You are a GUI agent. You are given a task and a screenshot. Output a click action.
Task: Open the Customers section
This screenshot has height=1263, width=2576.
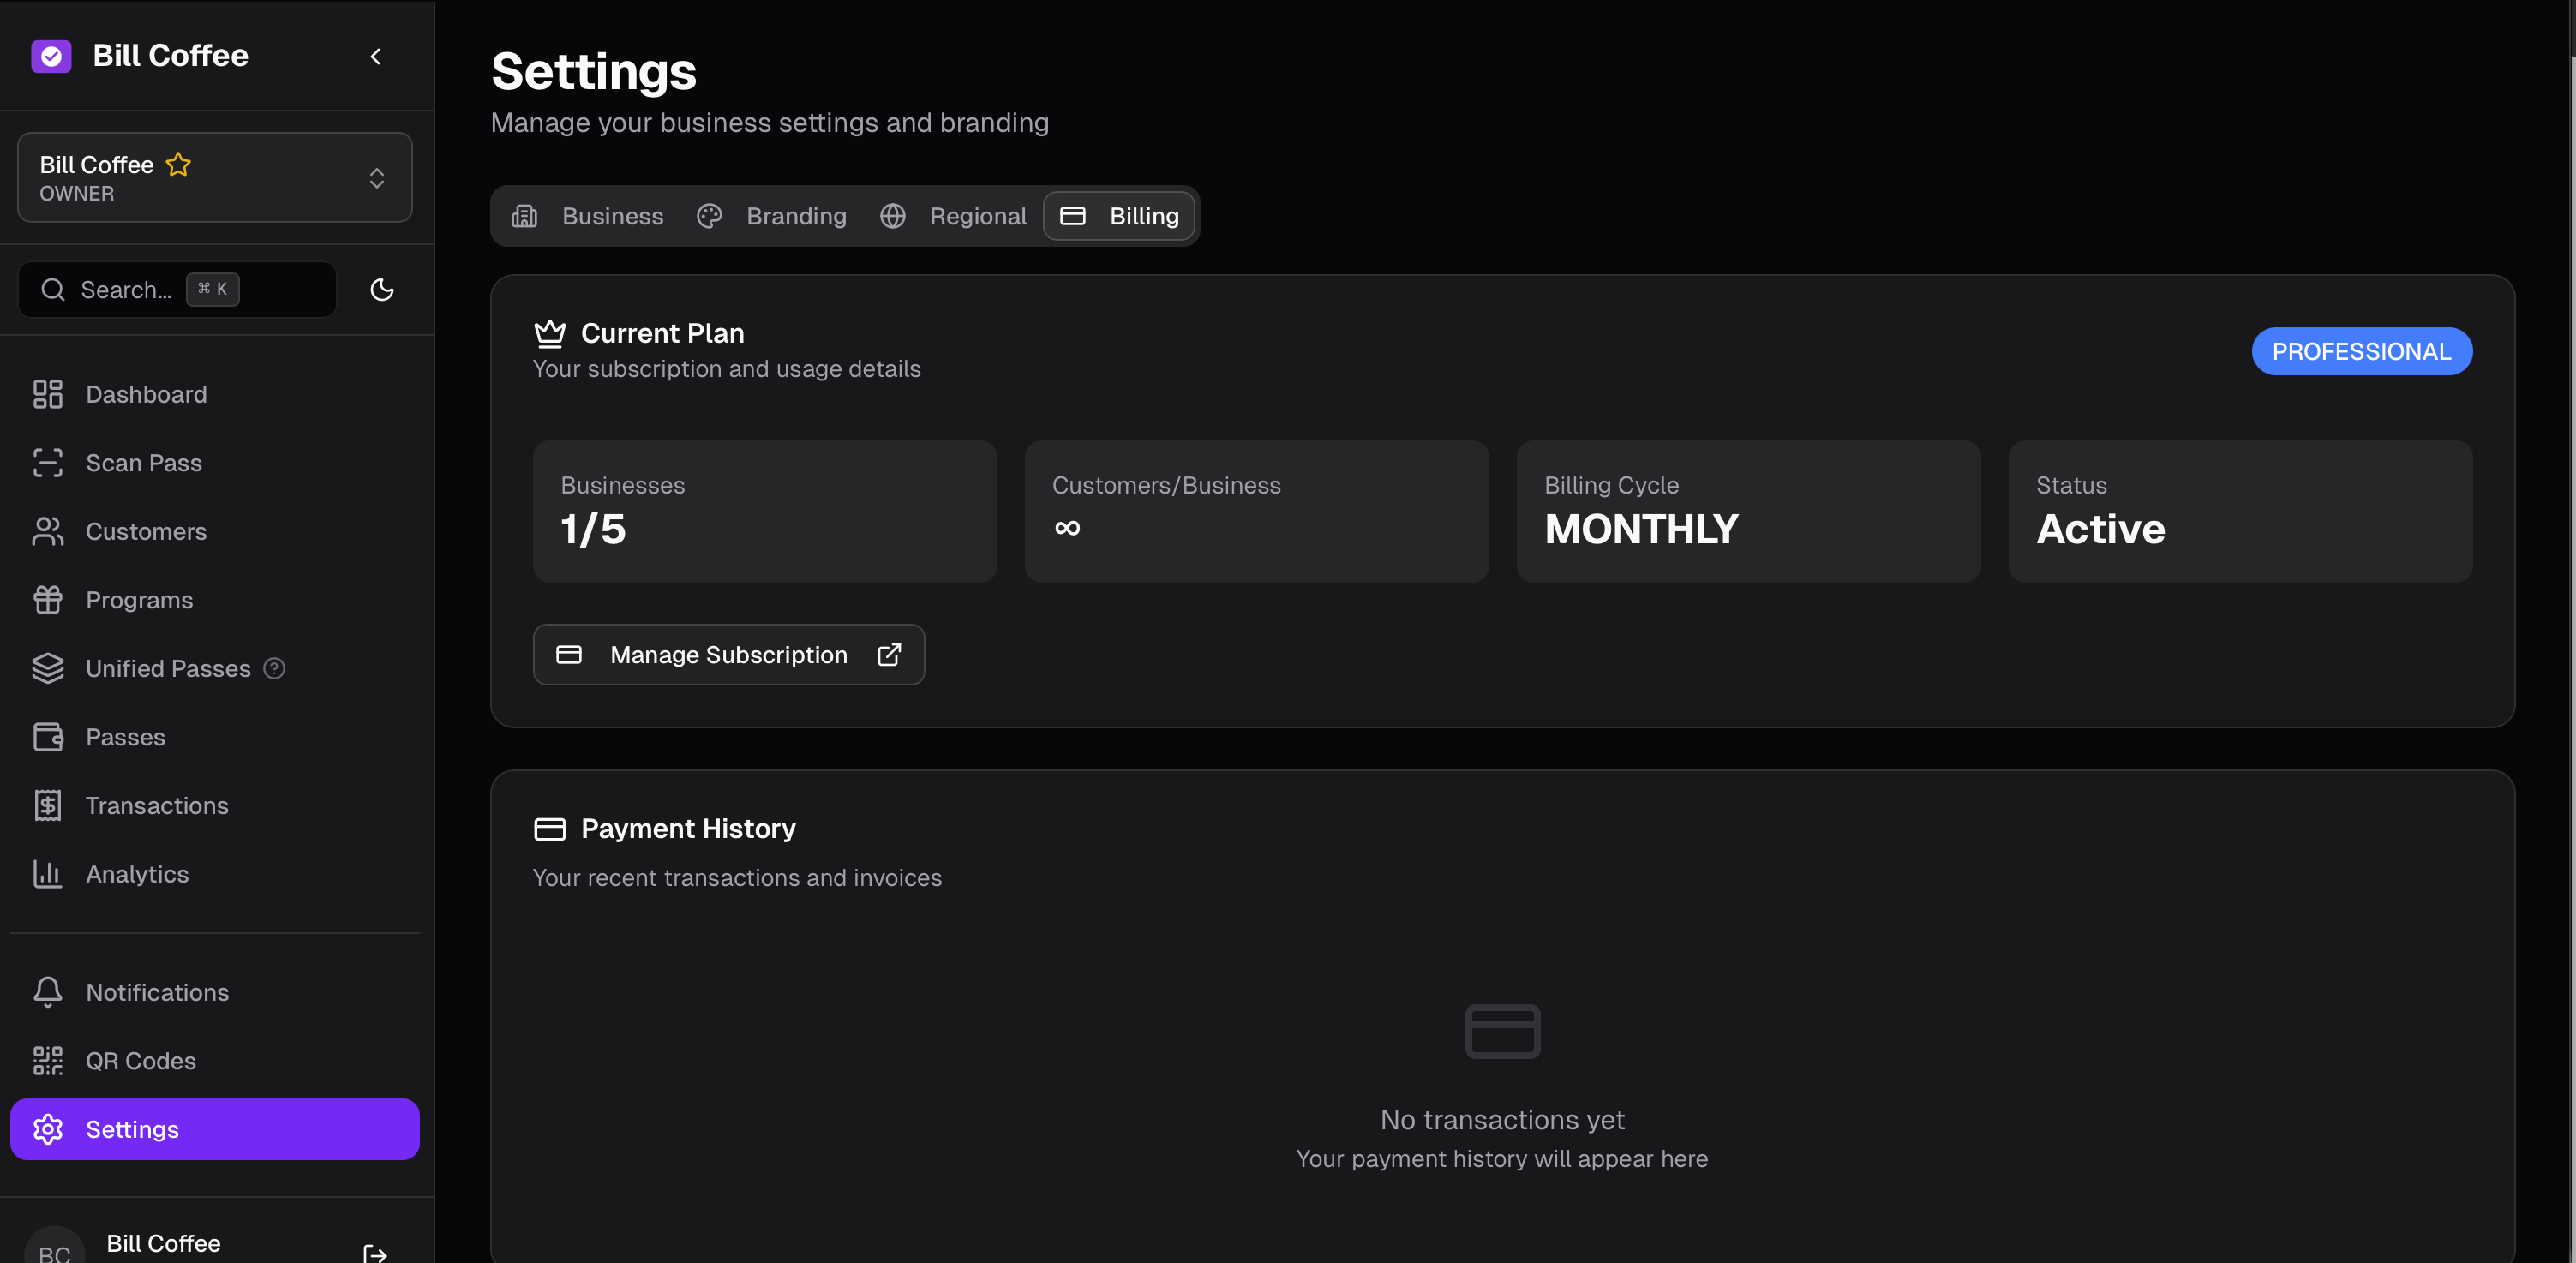click(146, 531)
